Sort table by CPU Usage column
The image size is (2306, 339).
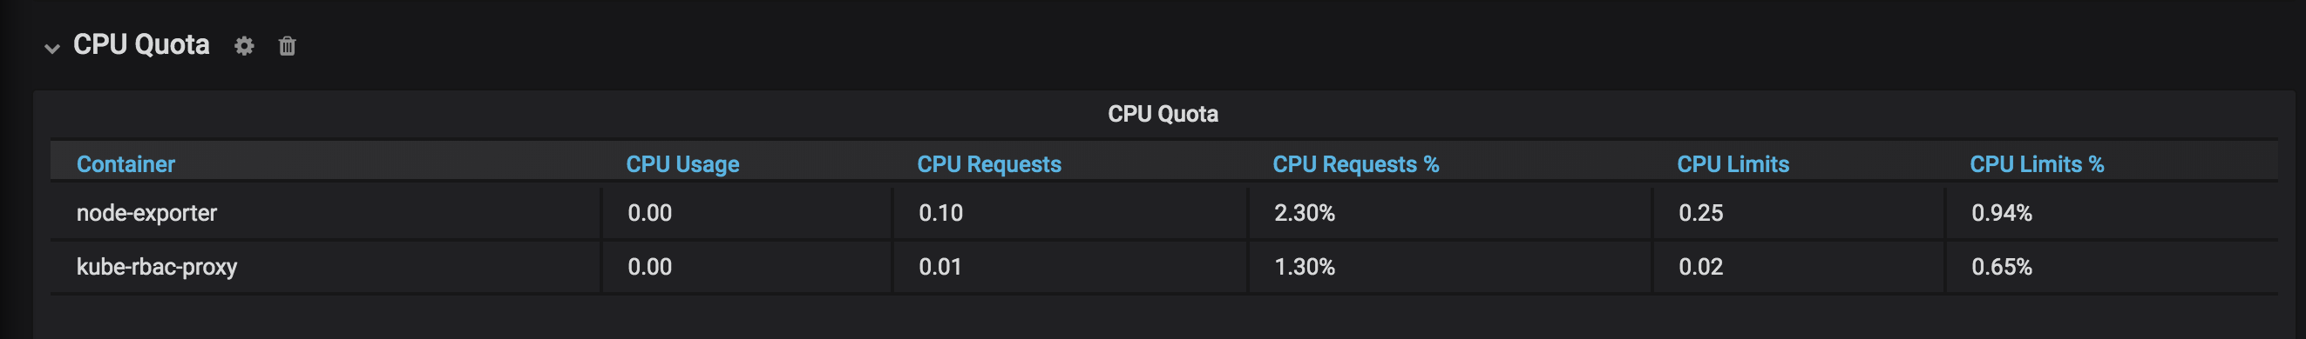682,164
